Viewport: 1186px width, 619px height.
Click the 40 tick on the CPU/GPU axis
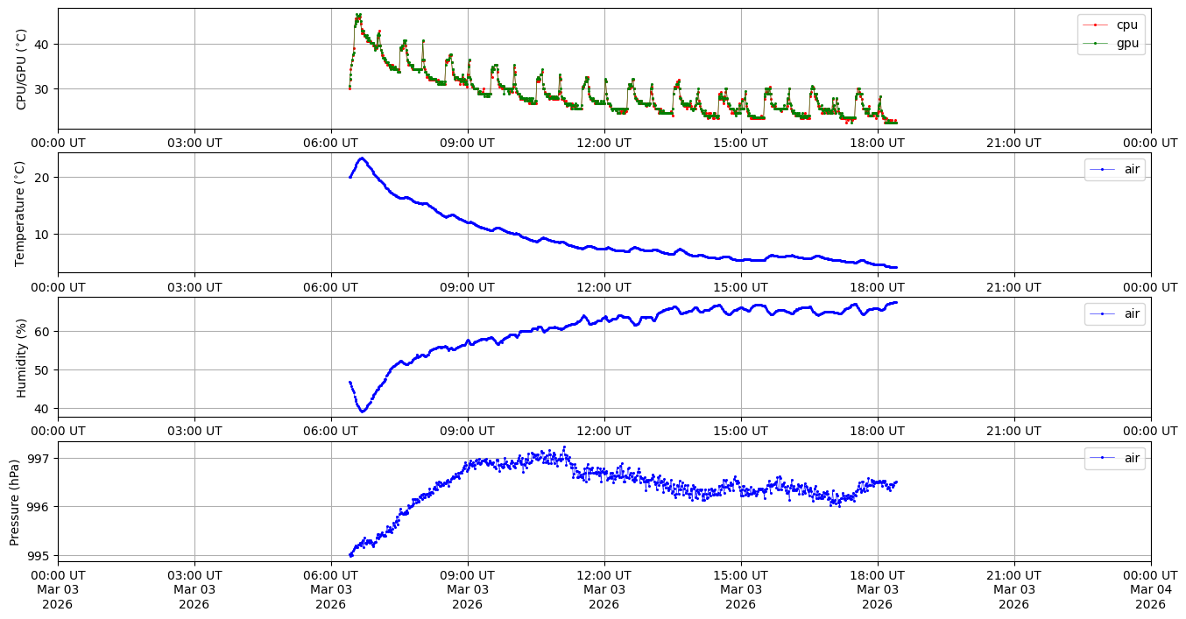tap(46, 44)
